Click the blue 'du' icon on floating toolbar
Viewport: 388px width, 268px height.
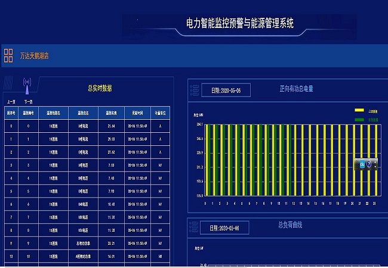(x=362, y=164)
